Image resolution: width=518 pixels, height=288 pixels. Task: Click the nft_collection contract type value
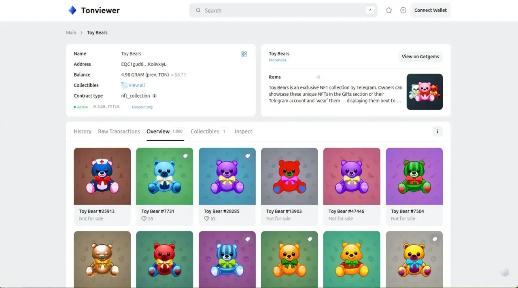pos(136,96)
